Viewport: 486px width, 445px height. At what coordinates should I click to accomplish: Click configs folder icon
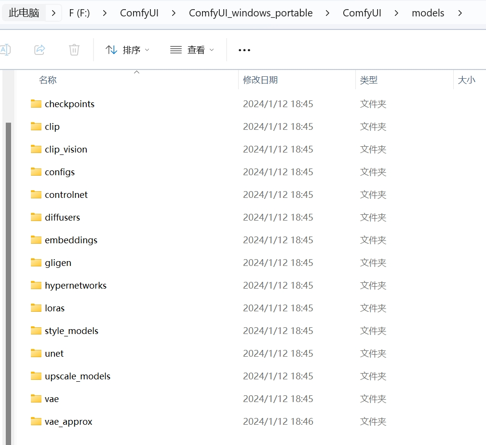click(x=36, y=172)
